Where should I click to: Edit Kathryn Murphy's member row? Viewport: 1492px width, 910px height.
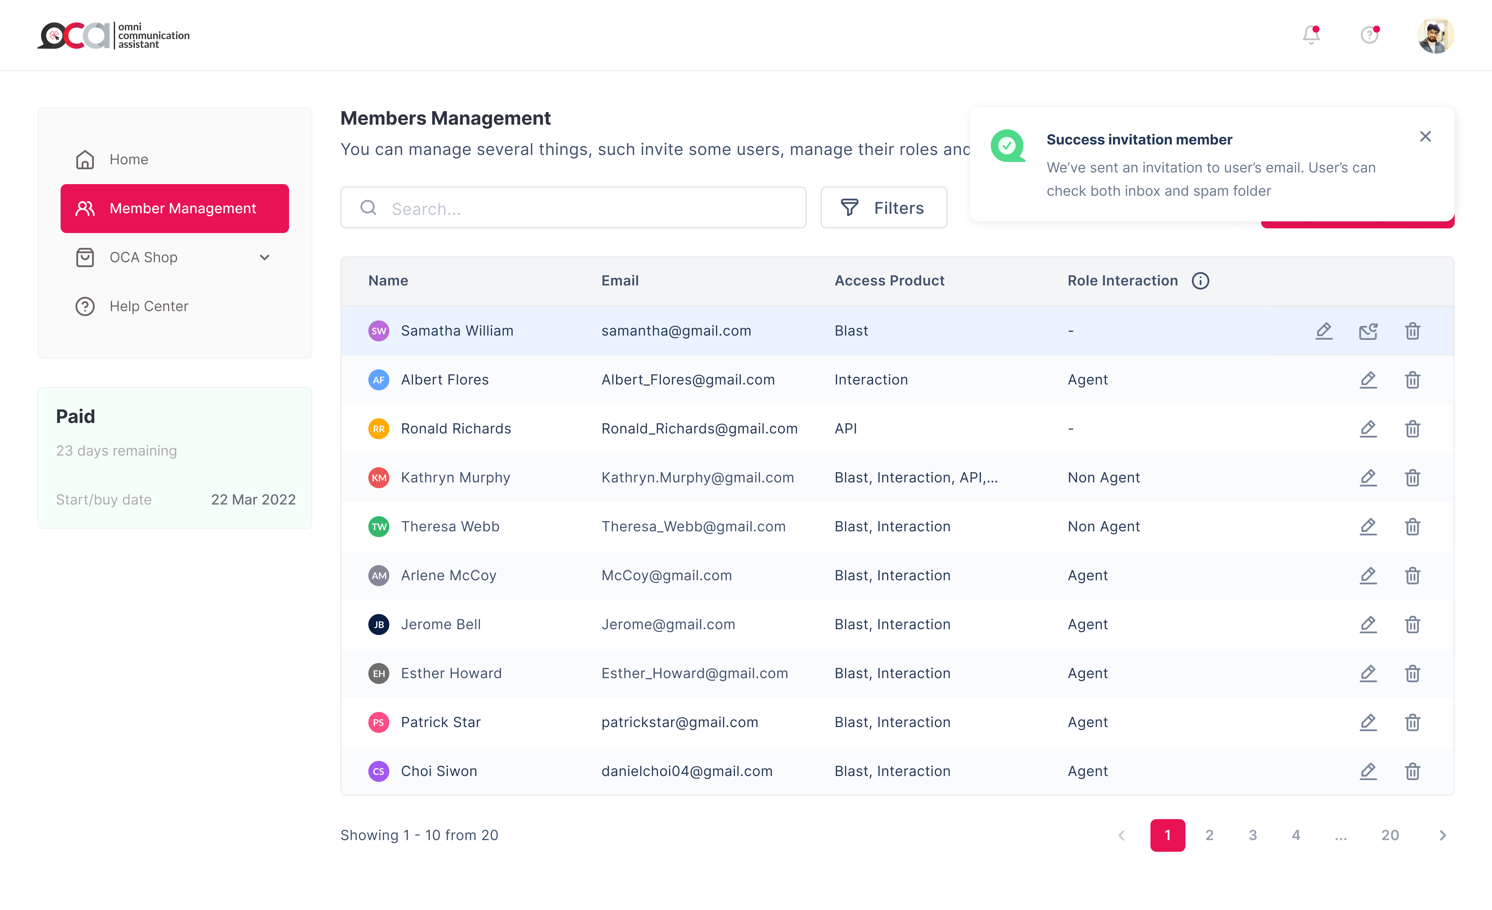click(1368, 478)
